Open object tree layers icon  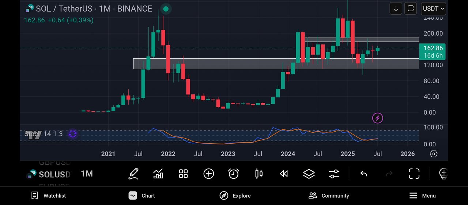coord(309,174)
